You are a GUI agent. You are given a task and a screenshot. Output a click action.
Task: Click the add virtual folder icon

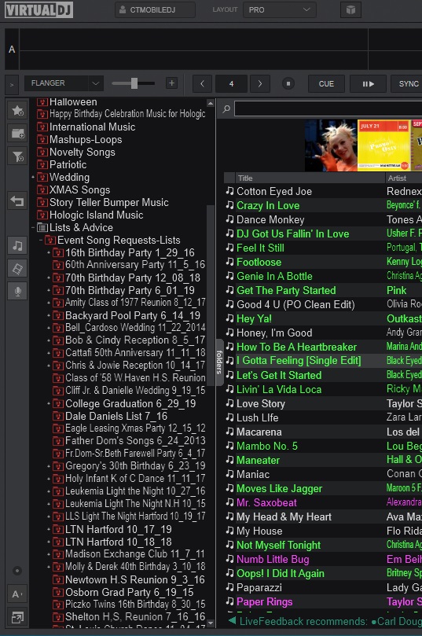click(x=17, y=133)
